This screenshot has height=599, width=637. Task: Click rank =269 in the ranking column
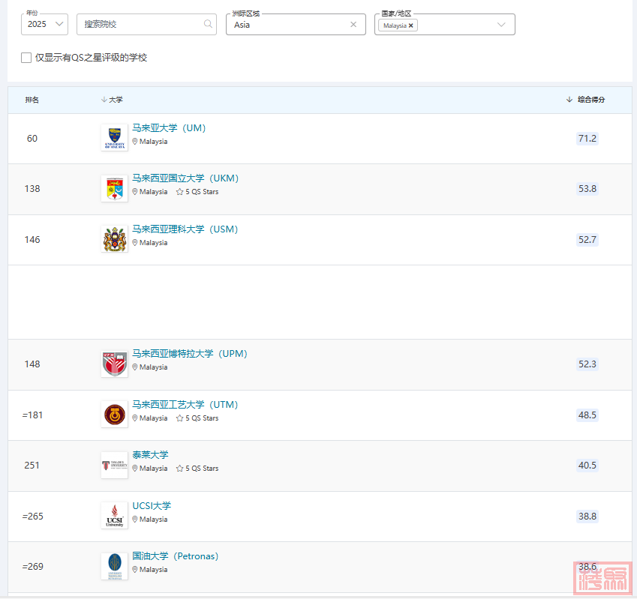pyautogui.click(x=33, y=567)
